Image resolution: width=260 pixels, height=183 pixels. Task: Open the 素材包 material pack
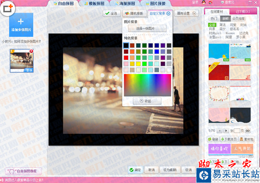247,139
